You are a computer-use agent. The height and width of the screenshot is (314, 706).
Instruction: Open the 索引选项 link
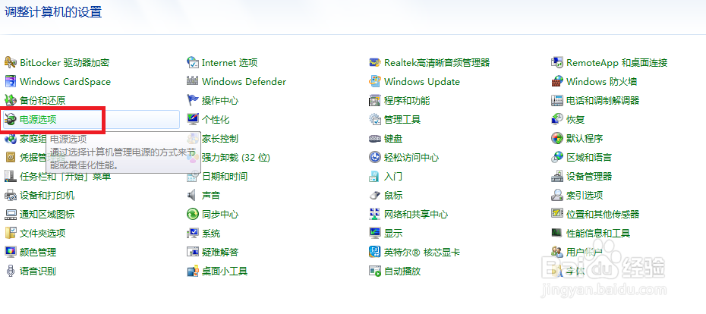585,195
